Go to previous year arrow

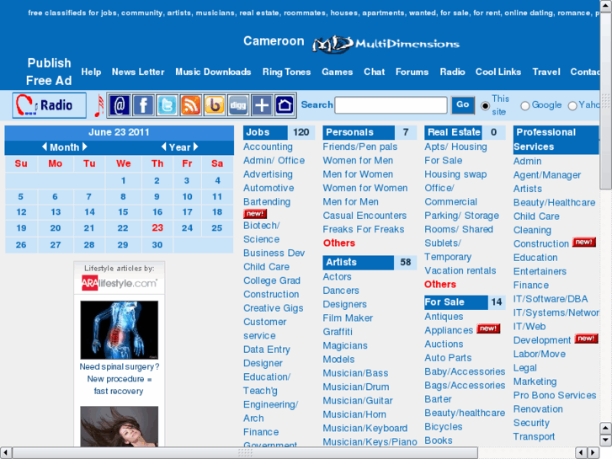[x=164, y=147]
